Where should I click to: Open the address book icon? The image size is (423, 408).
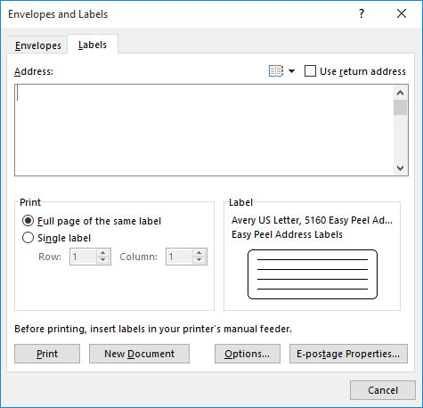coord(276,71)
